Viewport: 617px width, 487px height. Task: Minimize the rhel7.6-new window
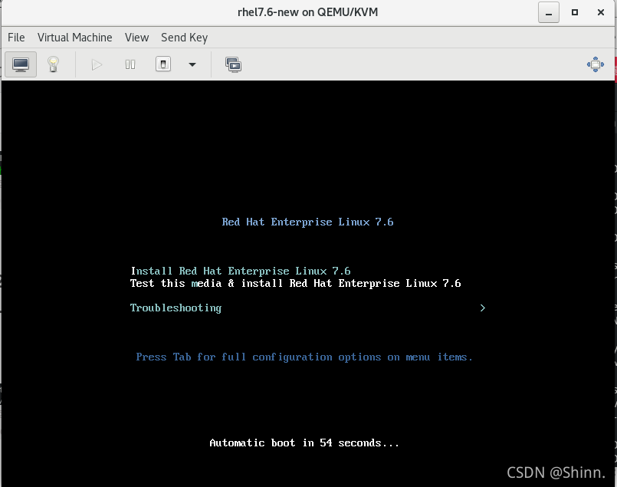[x=549, y=12]
